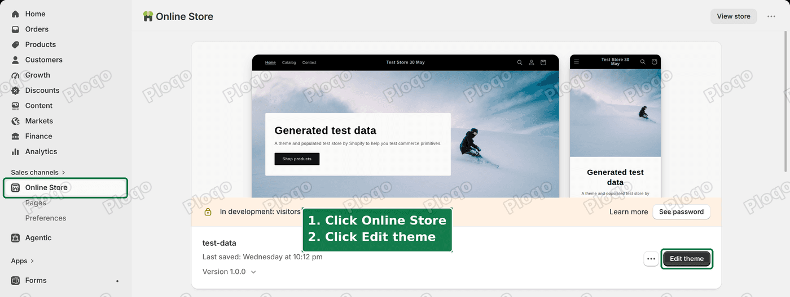Click the Content icon in sidebar

click(16, 106)
